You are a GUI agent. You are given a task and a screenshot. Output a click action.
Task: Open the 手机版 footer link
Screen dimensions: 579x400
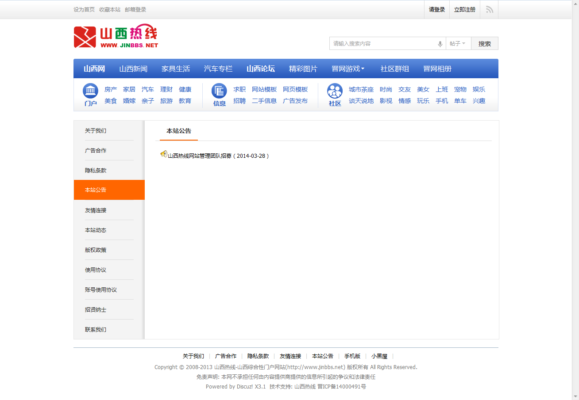352,356
